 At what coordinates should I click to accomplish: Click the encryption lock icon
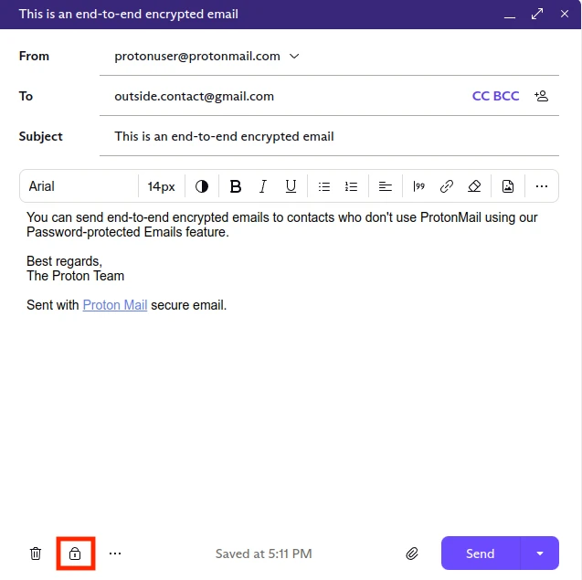(75, 554)
